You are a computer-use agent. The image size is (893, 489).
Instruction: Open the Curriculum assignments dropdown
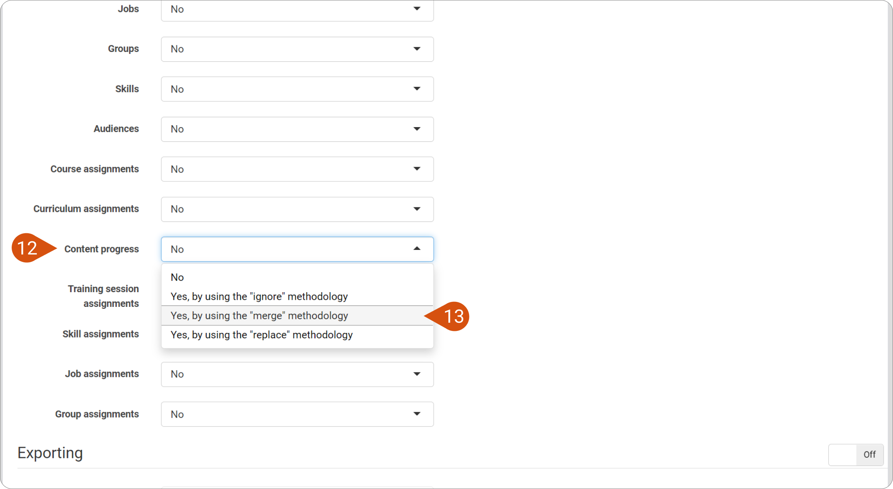[x=297, y=209]
